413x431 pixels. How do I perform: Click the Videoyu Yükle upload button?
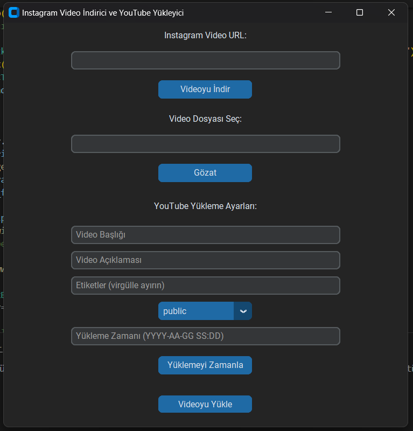205,404
